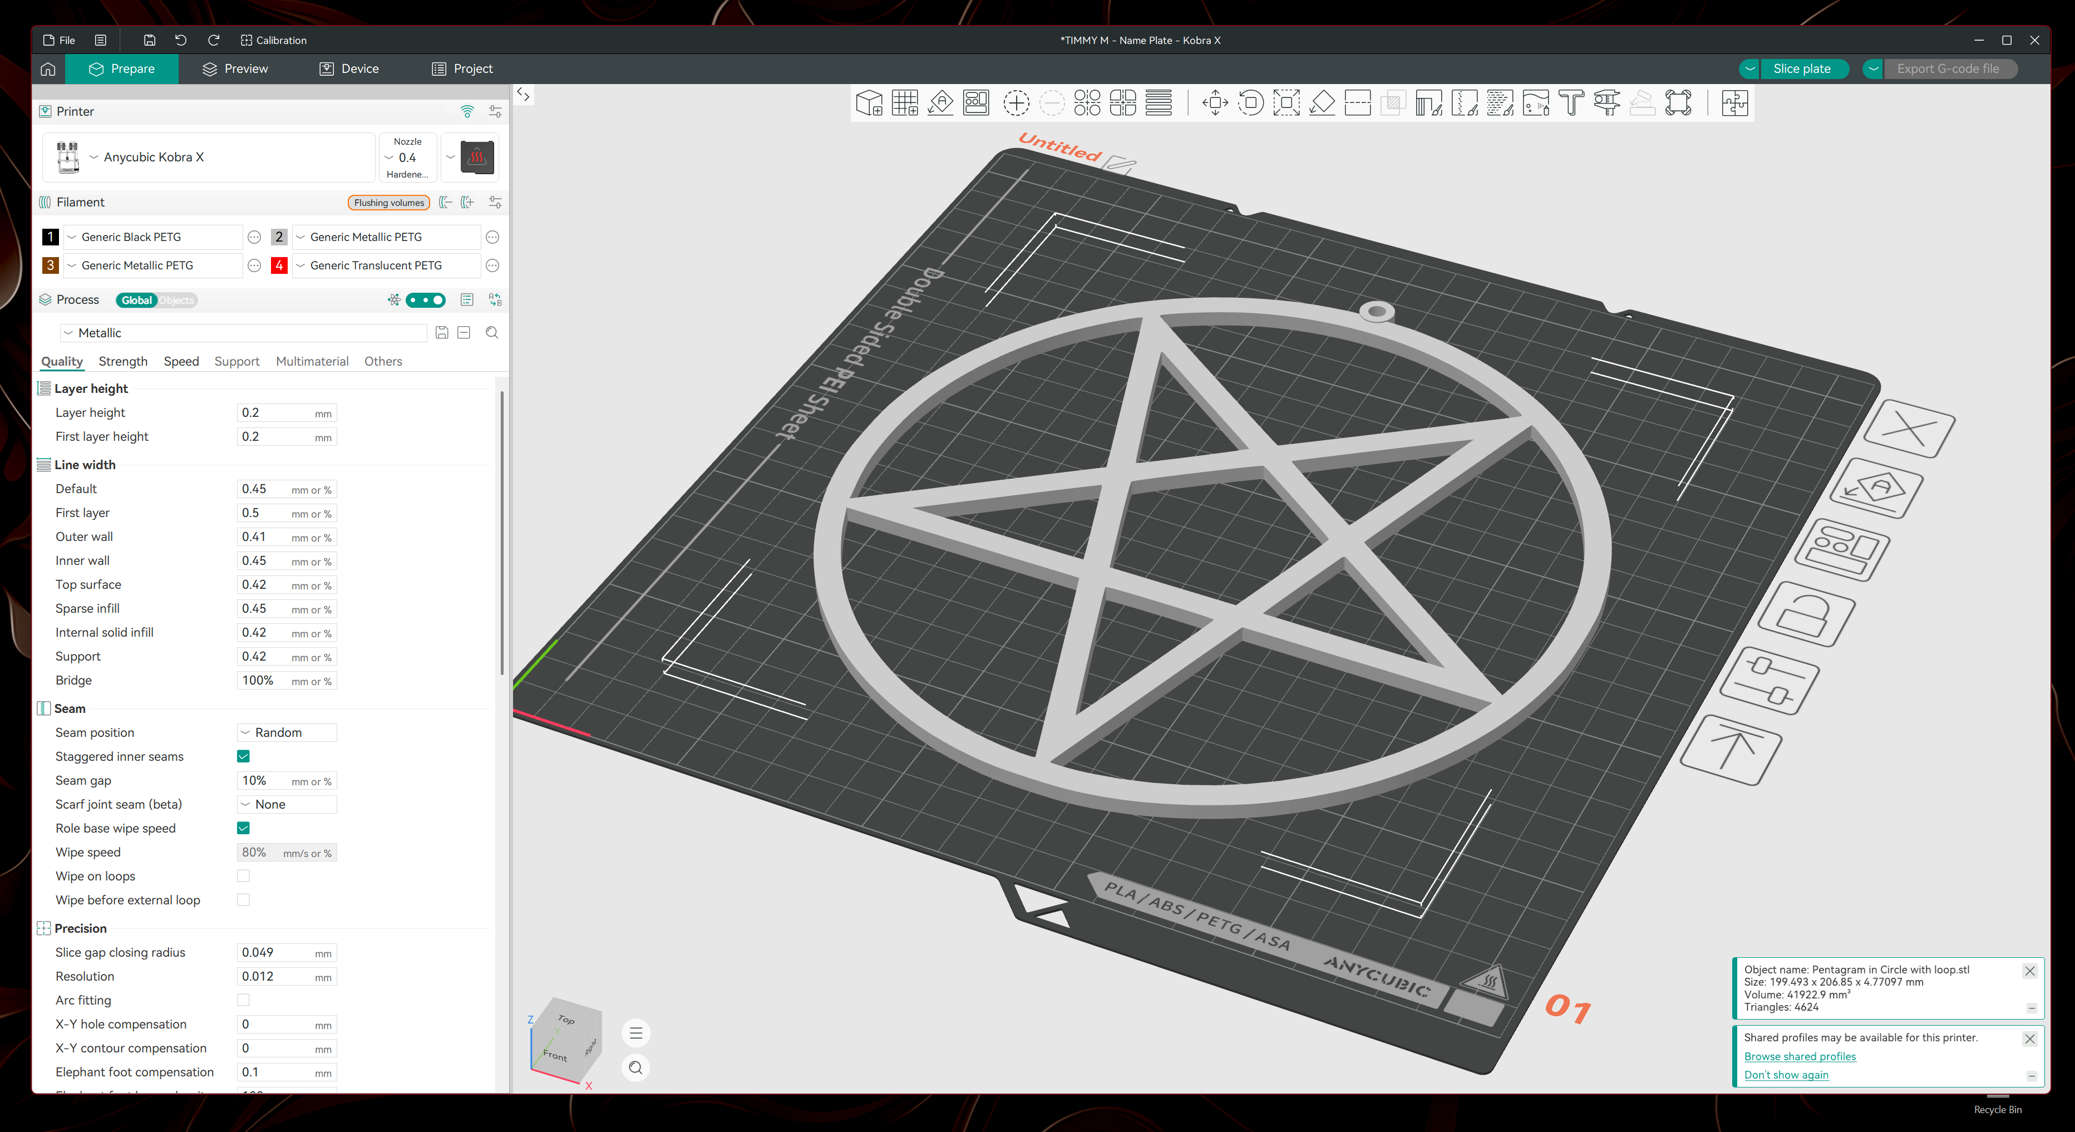The image size is (2075, 1132).
Task: Click the Add cube object icon
Action: 869,103
